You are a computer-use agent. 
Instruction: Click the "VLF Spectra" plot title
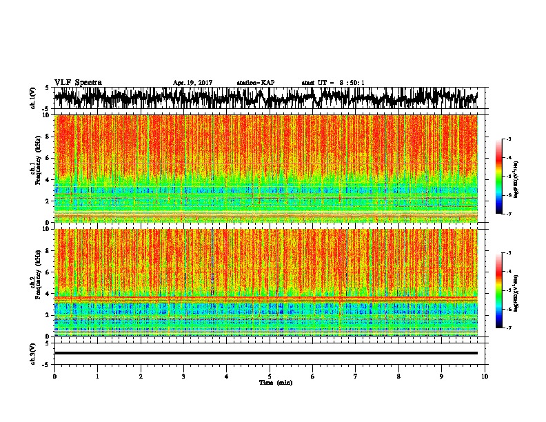[78, 83]
